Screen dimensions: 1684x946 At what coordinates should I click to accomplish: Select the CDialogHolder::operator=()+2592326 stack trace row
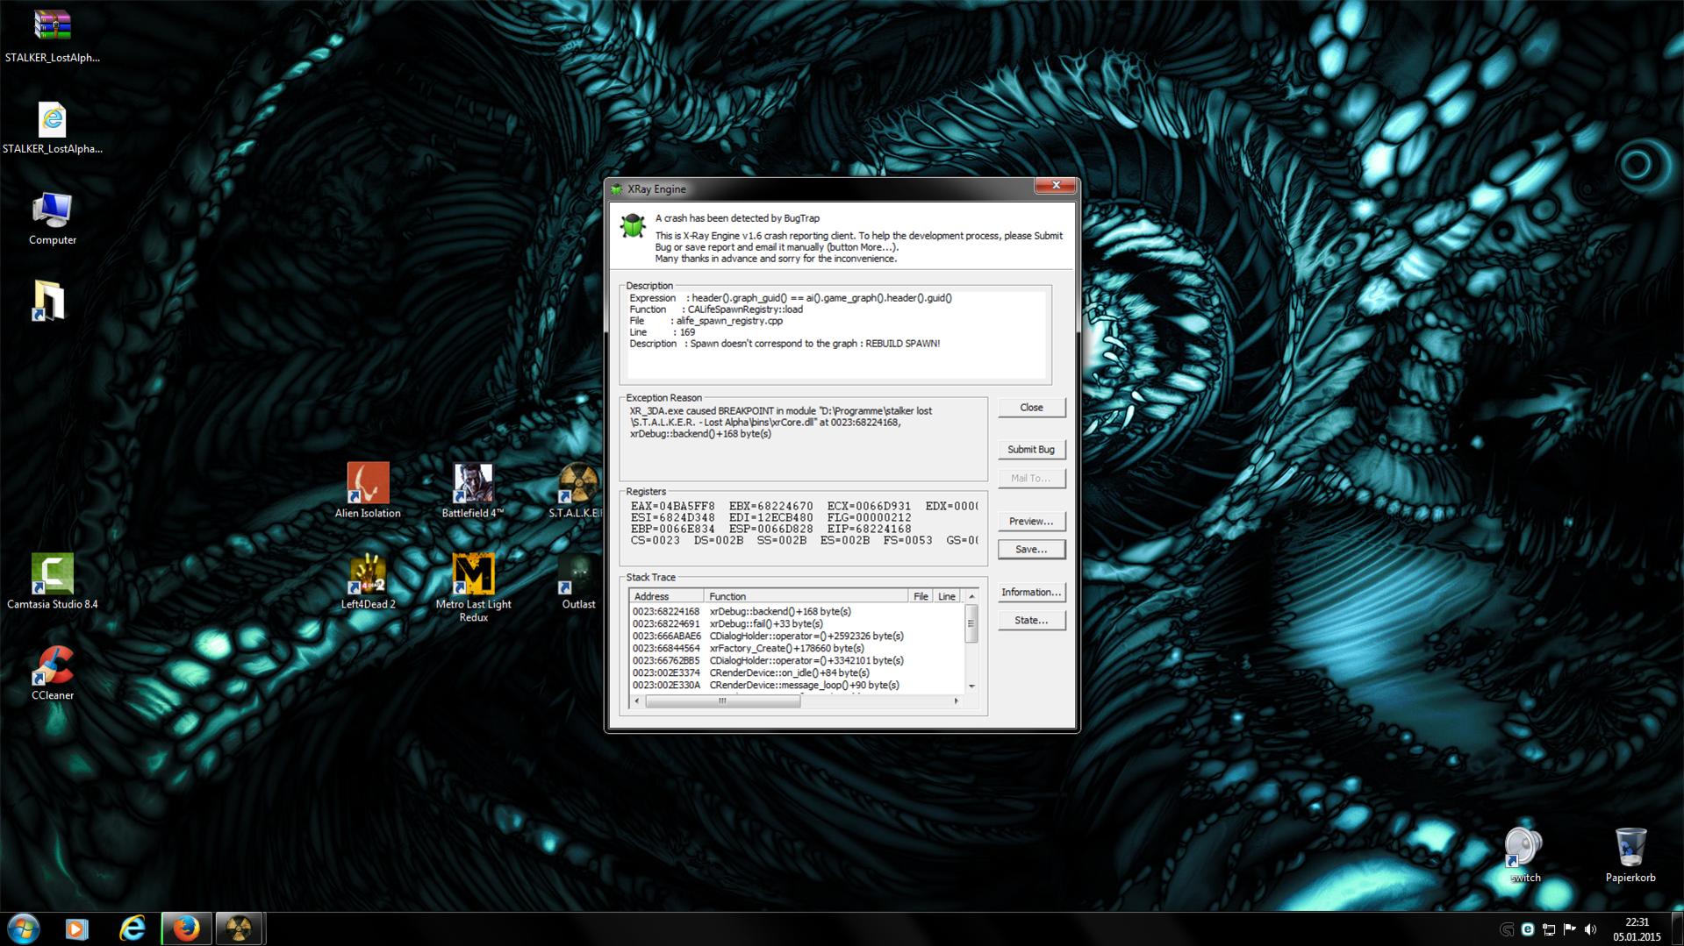pyautogui.click(x=796, y=637)
